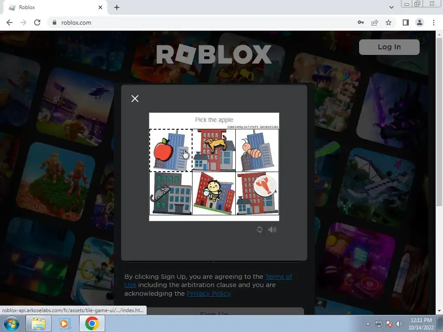Open the network status tray icon

pyautogui.click(x=378, y=324)
